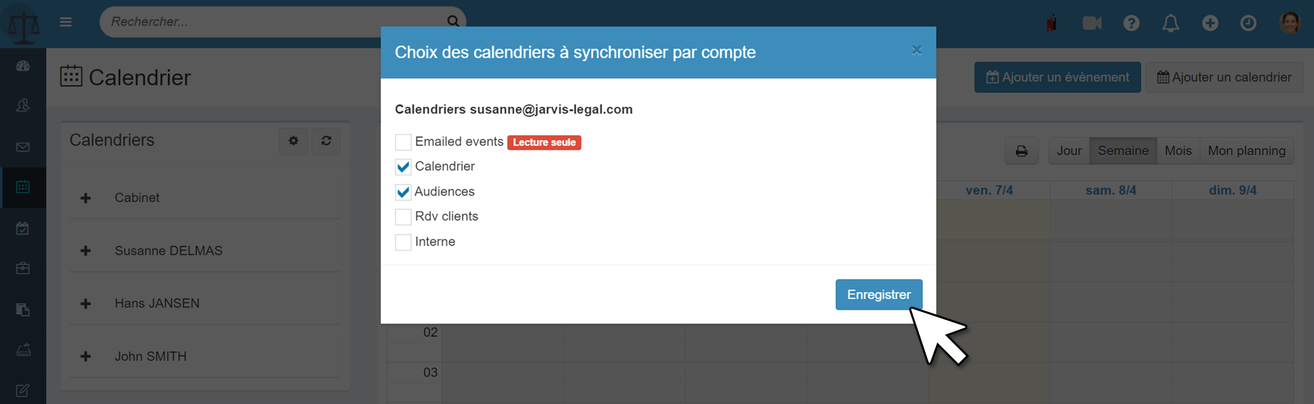Click the plus circle quick-add icon

(1210, 23)
